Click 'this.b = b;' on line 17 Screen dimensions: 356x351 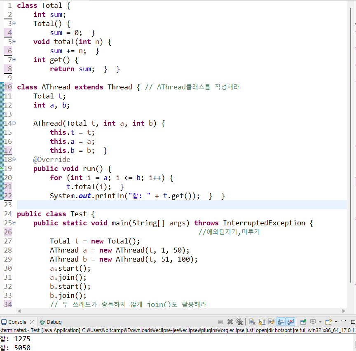tap(72, 150)
